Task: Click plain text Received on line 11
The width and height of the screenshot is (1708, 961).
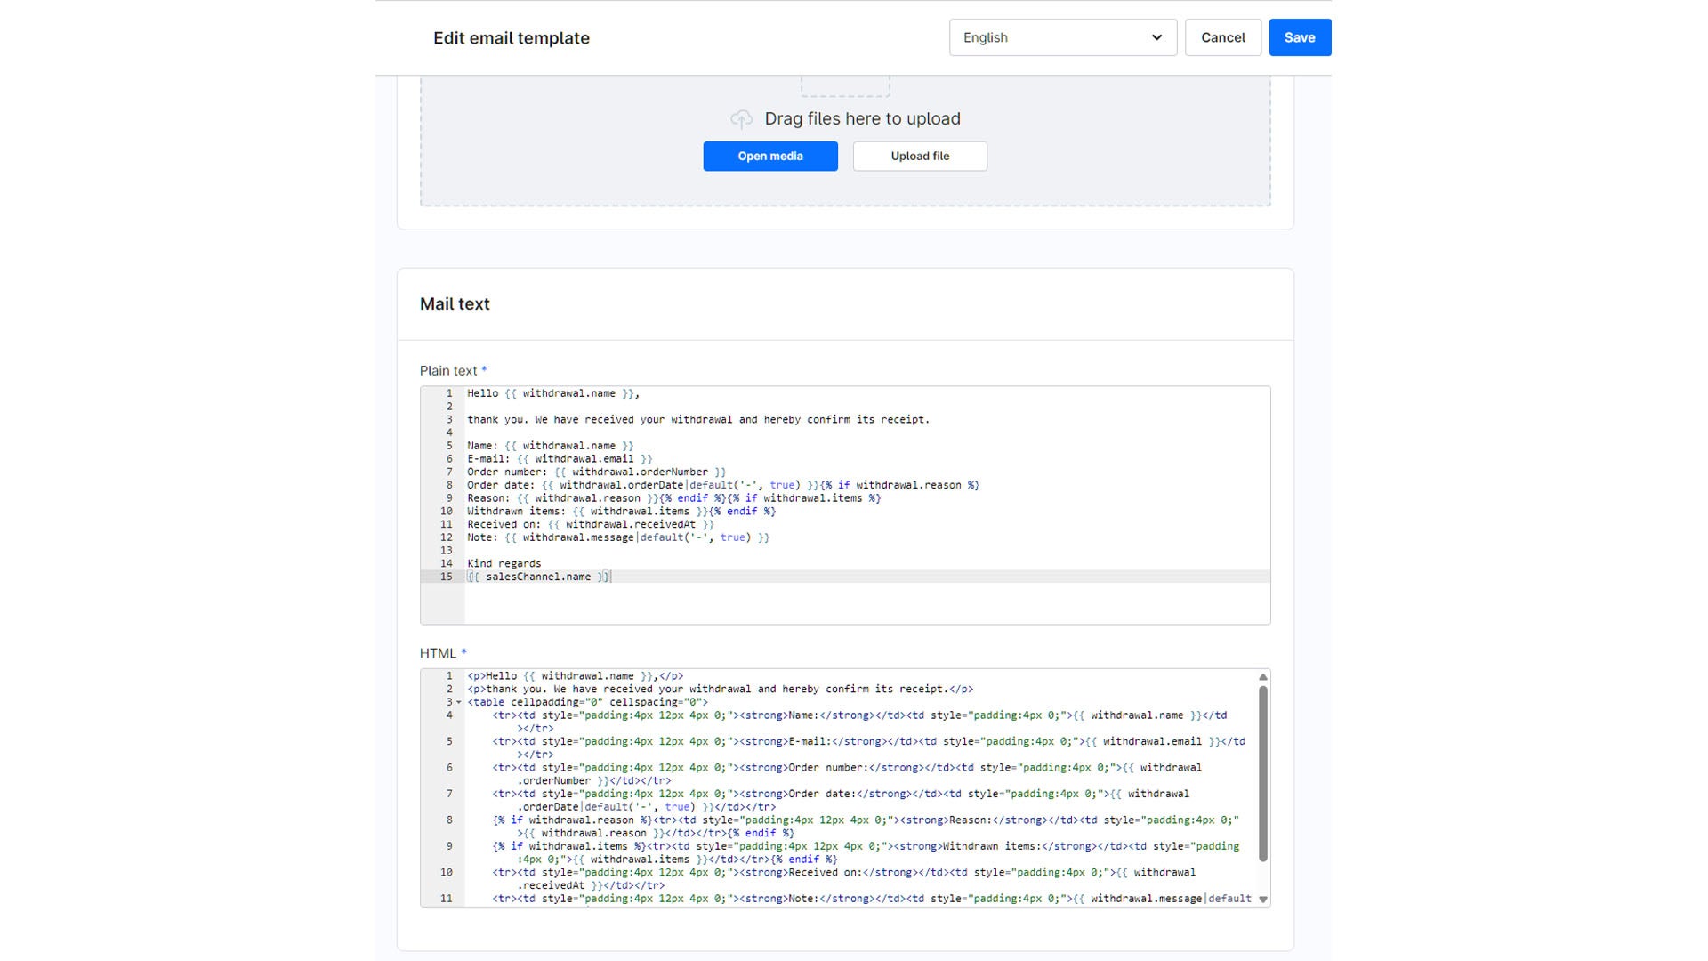Action: [x=591, y=524]
